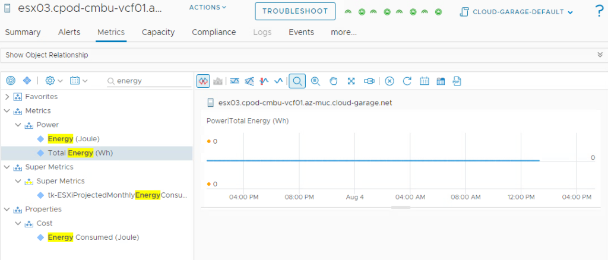The width and height of the screenshot is (608, 260).
Task: Click the esx03 host name above chart
Action: point(305,103)
